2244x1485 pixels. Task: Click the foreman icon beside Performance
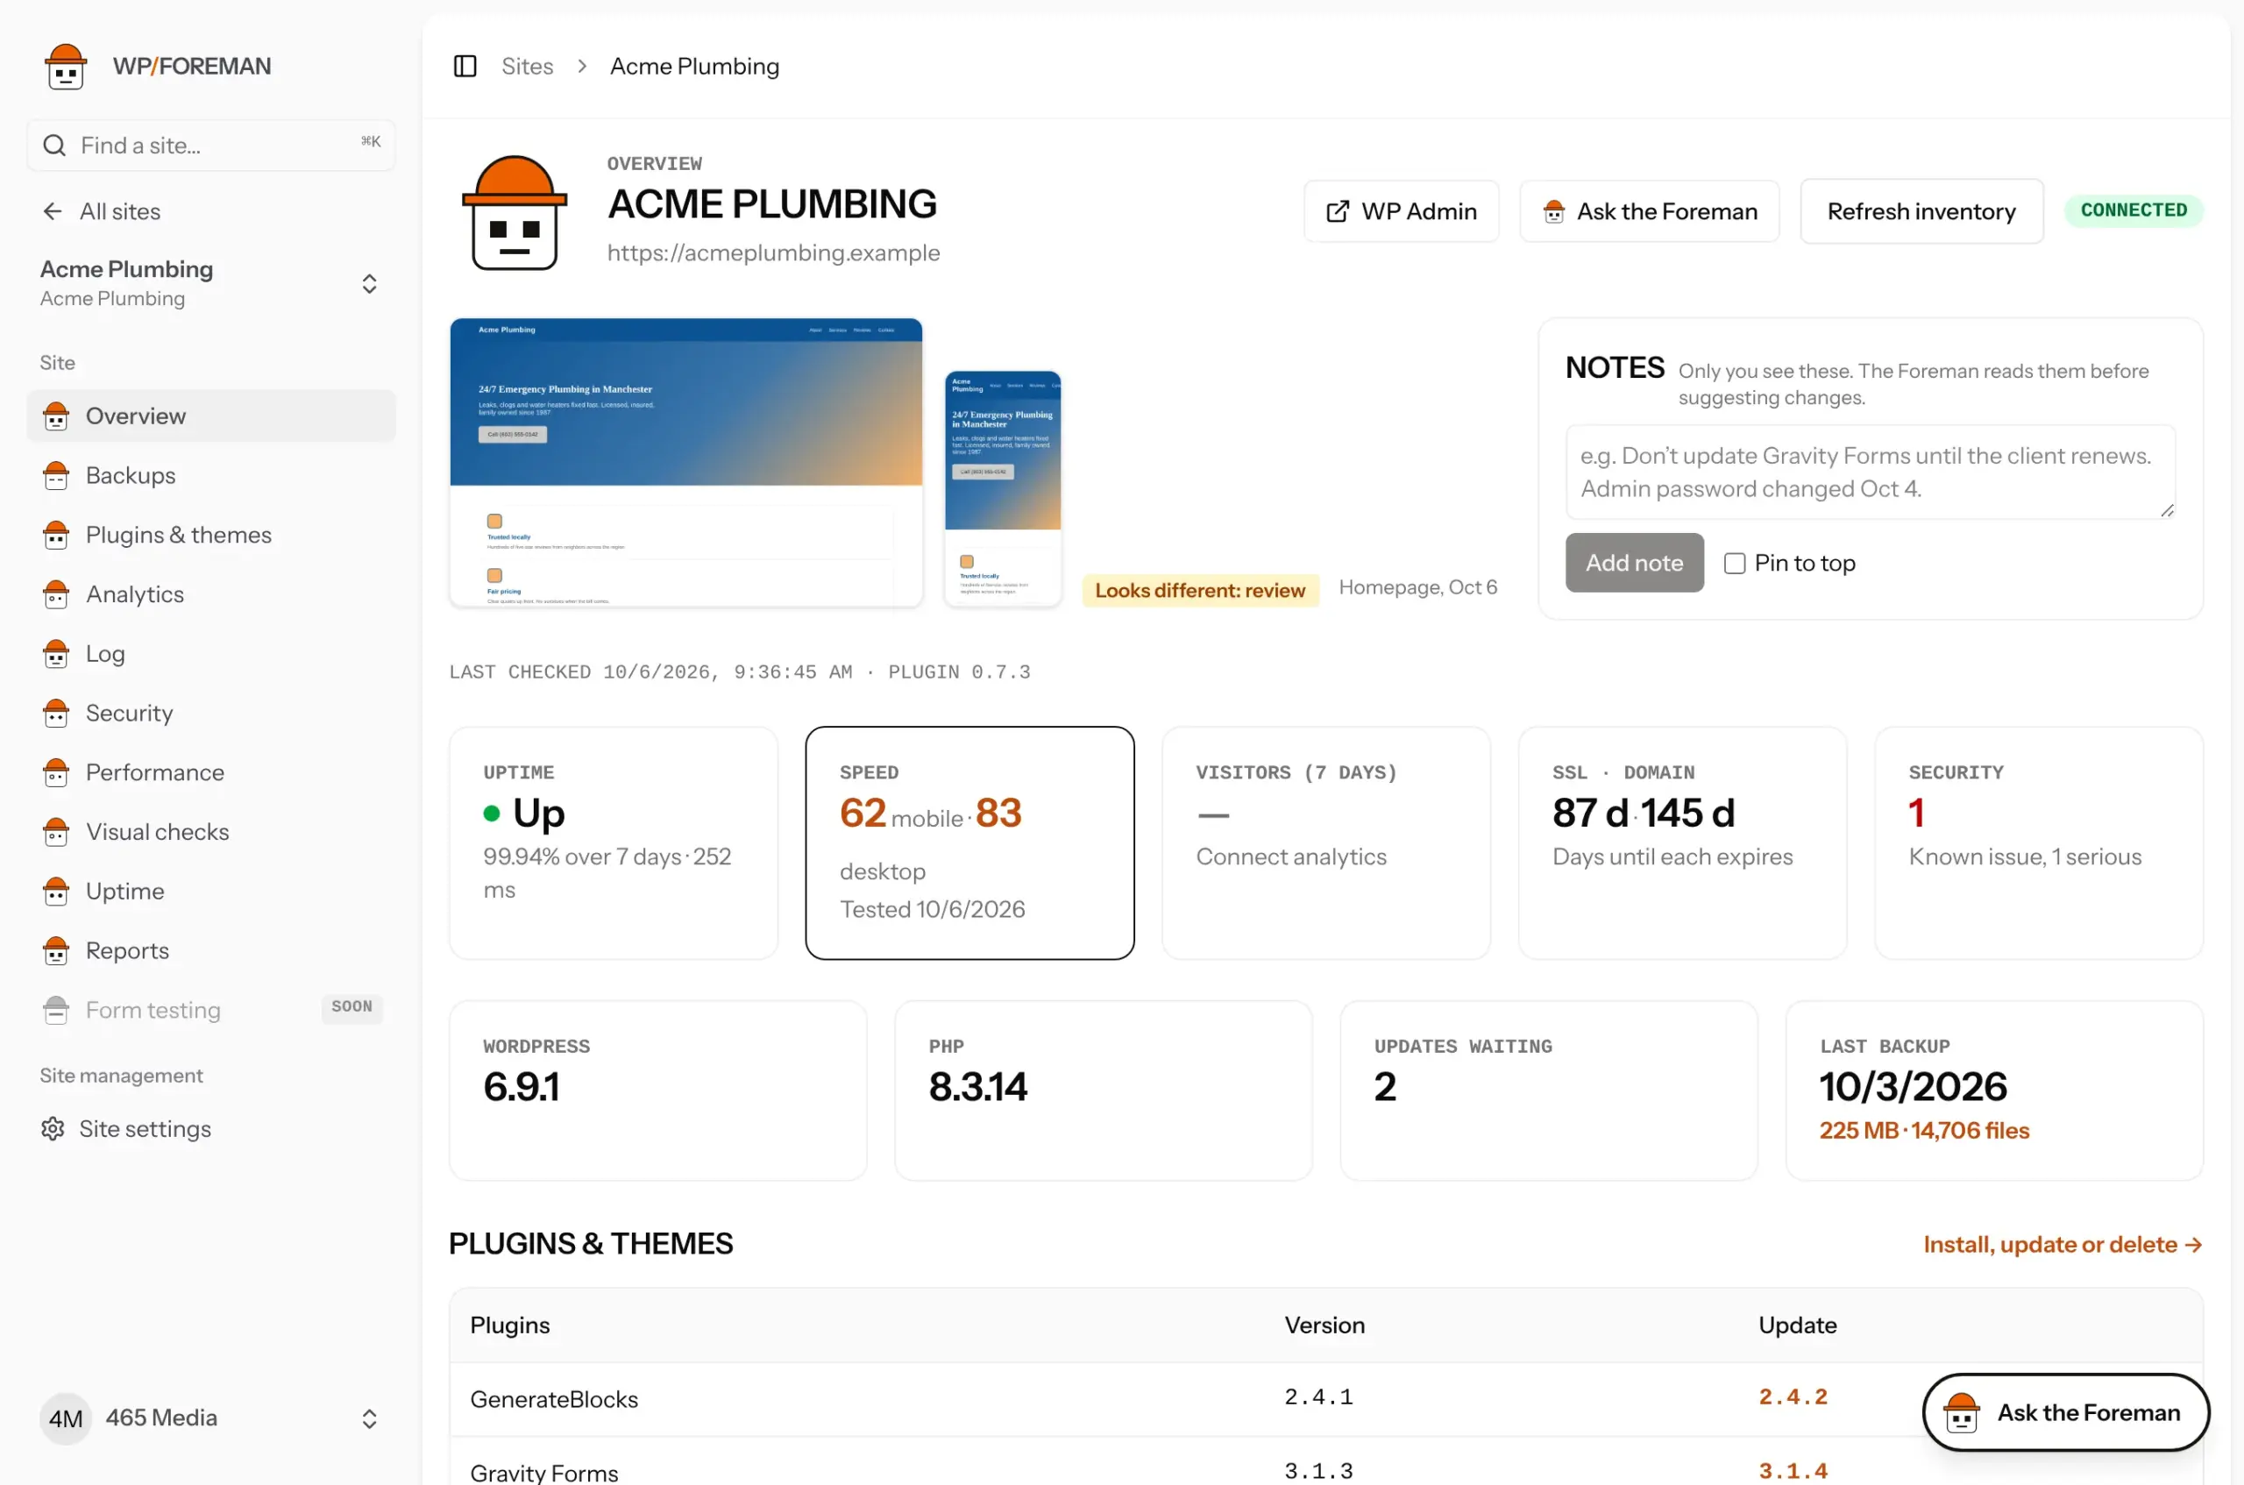point(56,773)
